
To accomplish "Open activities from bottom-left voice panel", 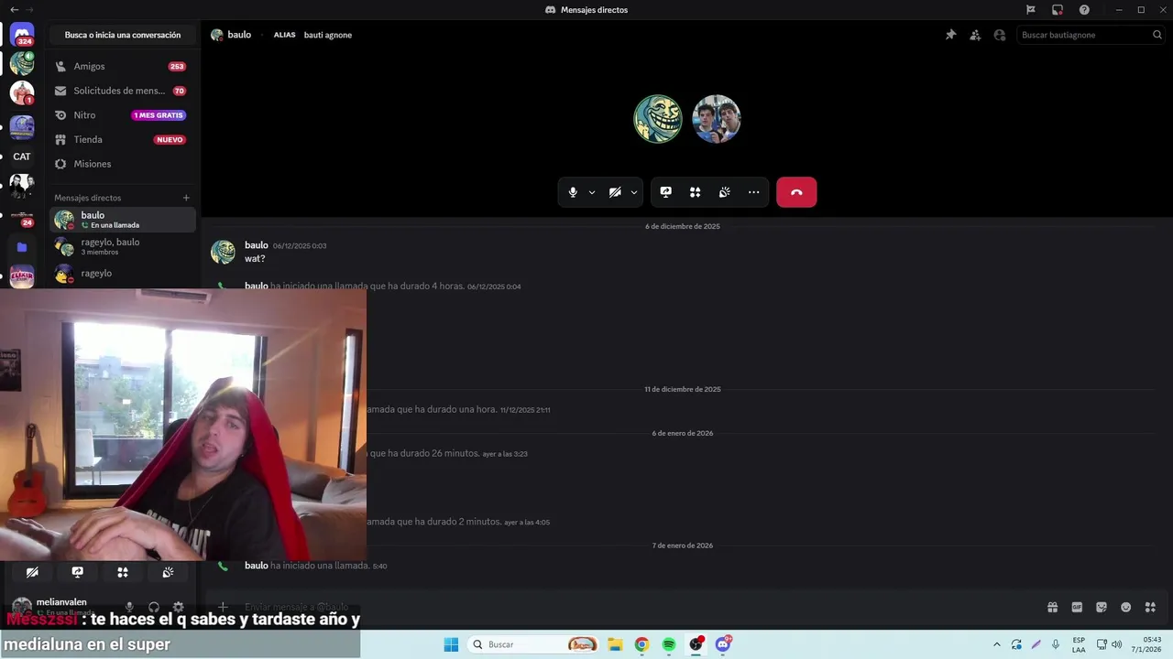I will tap(123, 572).
